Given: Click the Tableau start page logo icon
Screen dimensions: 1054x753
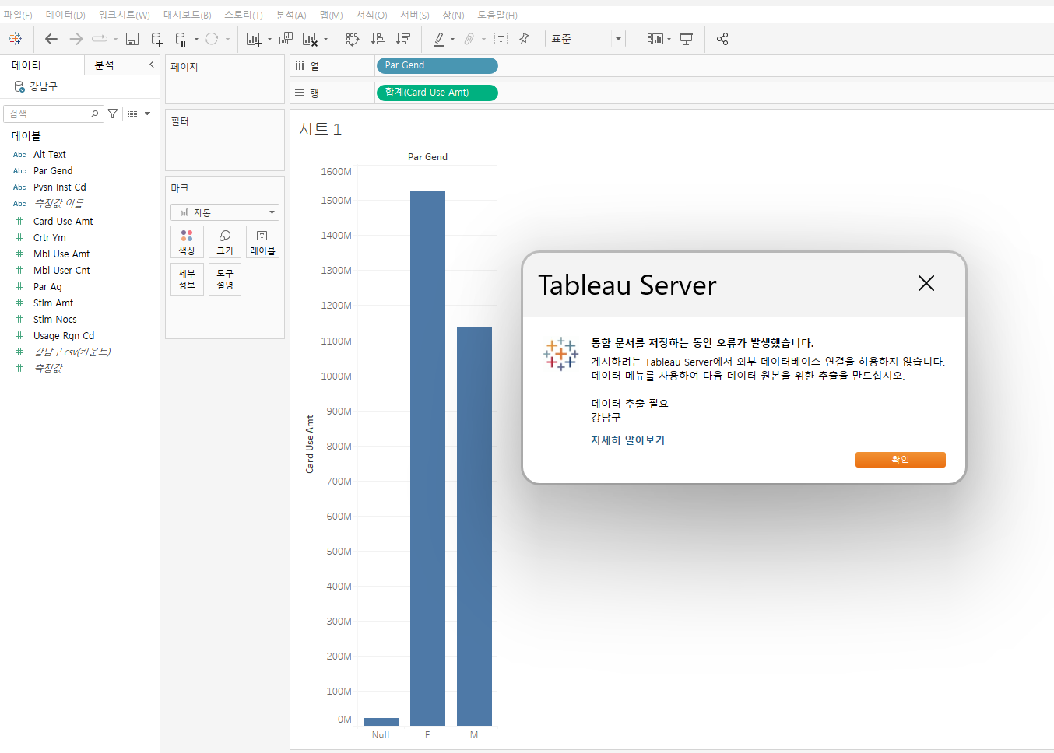Looking at the screenshot, I should (x=16, y=39).
